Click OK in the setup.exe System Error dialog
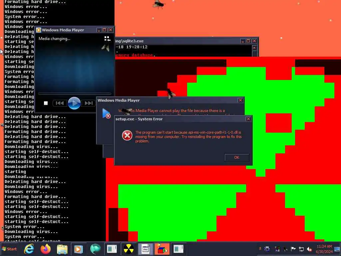 [x=237, y=157]
